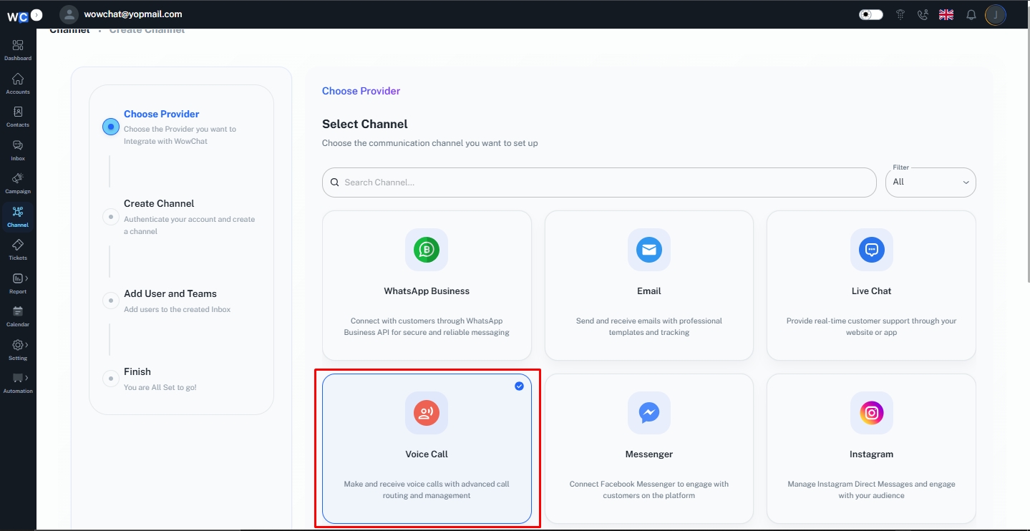This screenshot has height=531, width=1030.
Task: Click the Email card description text
Action: coord(649,327)
